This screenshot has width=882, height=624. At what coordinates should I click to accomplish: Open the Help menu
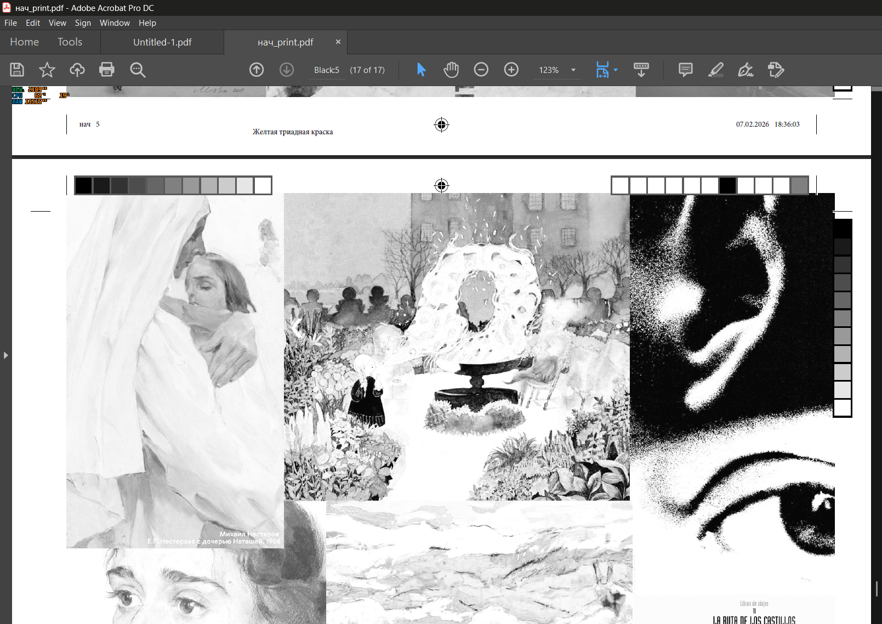147,23
